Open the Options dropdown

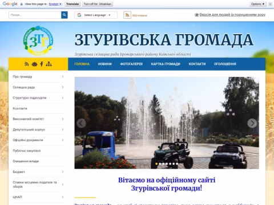tap(258, 4)
